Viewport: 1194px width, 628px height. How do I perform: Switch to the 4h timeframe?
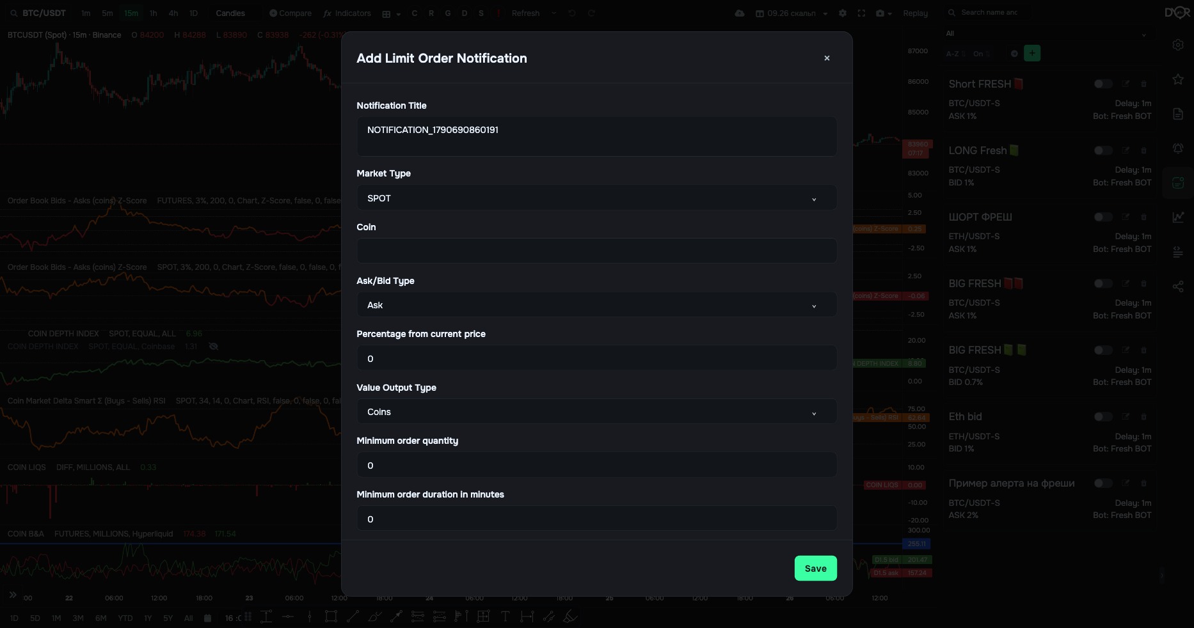(173, 13)
